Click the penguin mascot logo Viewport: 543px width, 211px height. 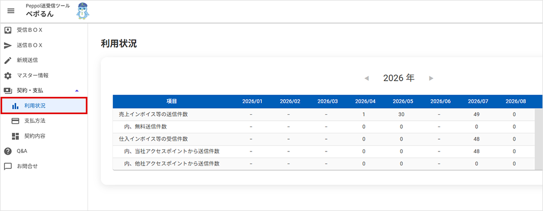83,11
